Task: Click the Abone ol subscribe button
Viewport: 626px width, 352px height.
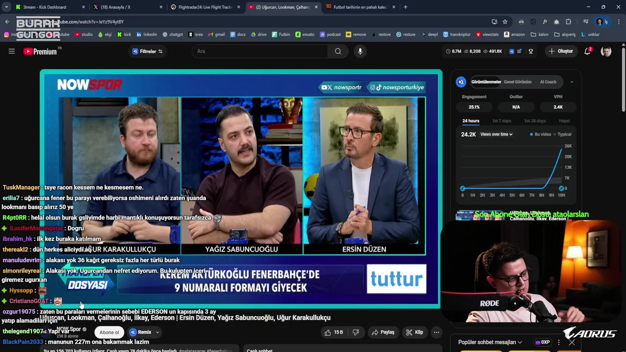Action: click(x=109, y=332)
